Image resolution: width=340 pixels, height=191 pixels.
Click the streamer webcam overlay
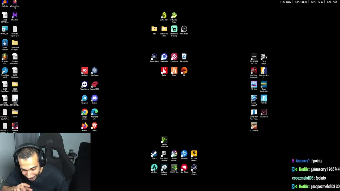click(45, 162)
